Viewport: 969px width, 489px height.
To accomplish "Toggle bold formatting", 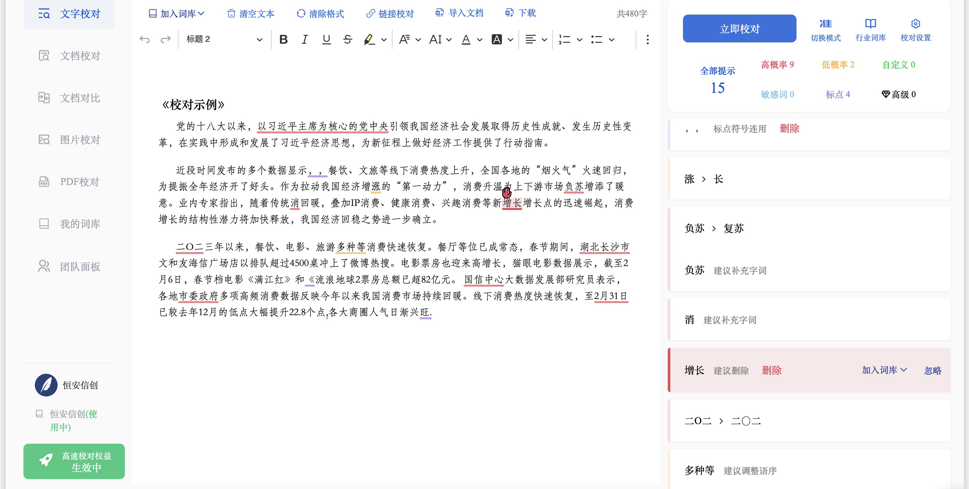I will pos(284,39).
